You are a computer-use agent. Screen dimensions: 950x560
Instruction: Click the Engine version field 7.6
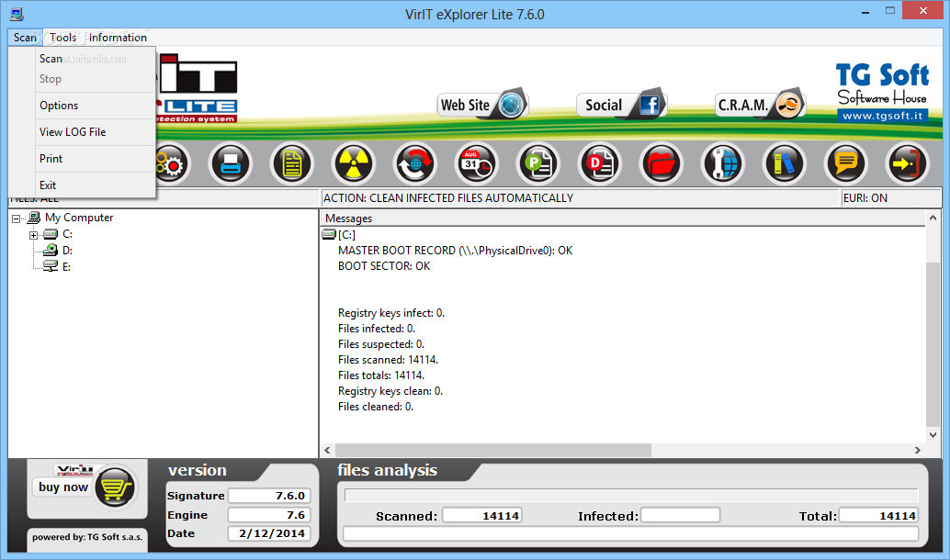pos(269,515)
